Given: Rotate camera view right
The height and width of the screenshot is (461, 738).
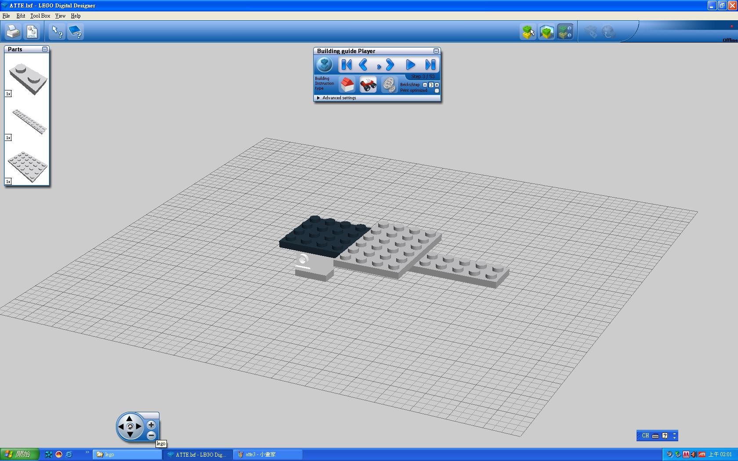Looking at the screenshot, I should click(138, 426).
